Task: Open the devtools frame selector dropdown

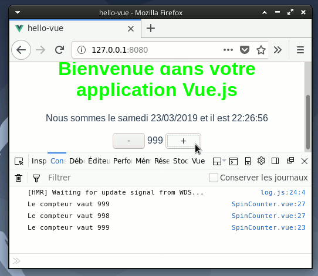Action: click(x=219, y=161)
